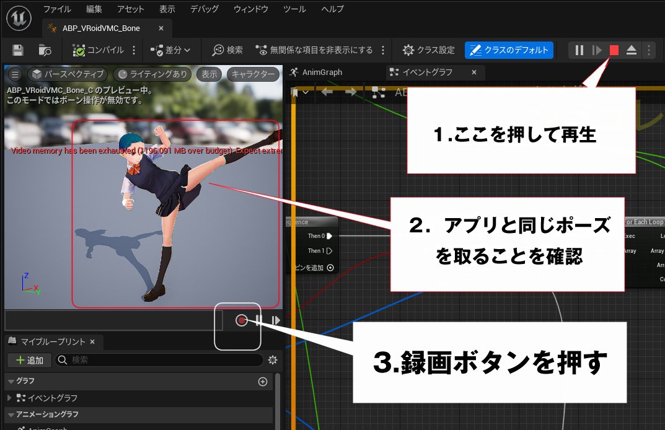Click the record button in preview
Viewport: 665px width, 430px height.
241,320
